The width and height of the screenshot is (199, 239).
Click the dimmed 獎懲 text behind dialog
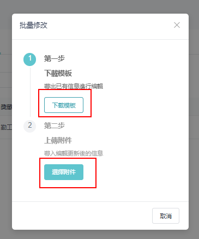[x=6, y=107]
